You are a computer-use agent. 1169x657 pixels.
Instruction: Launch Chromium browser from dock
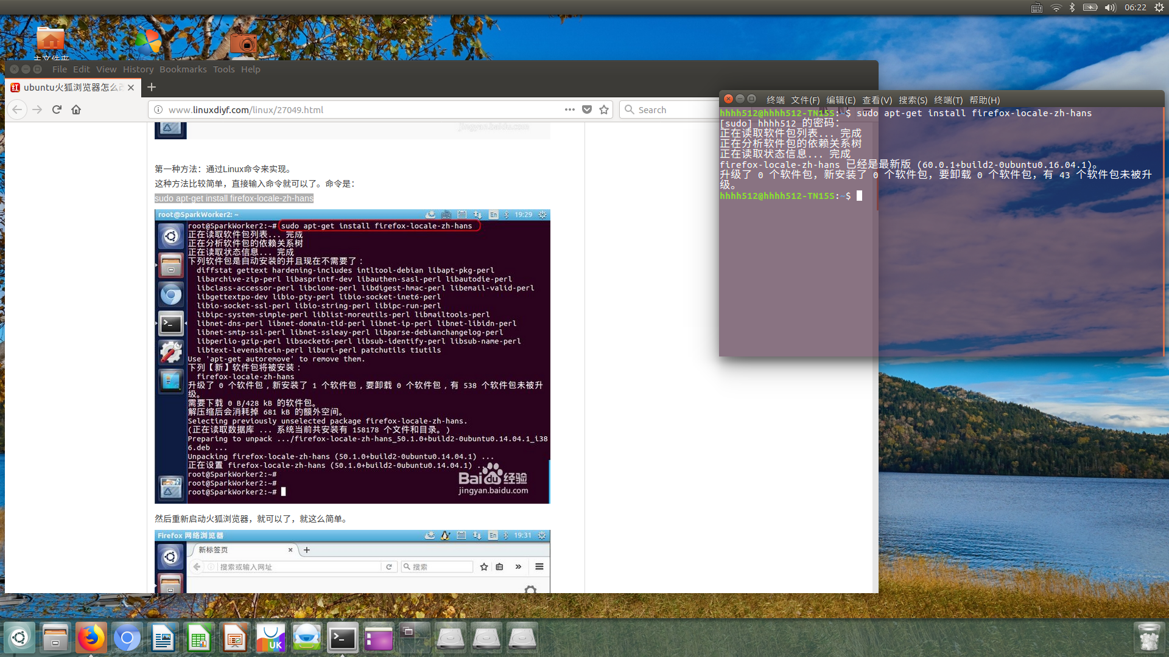click(127, 638)
